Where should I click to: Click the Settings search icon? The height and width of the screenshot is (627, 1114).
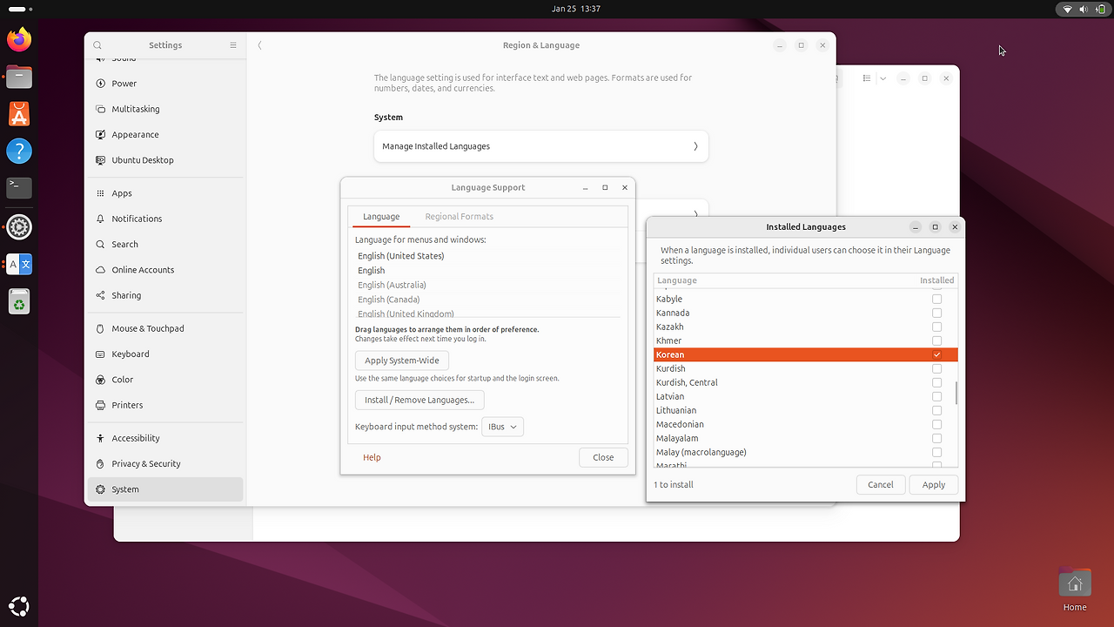click(x=97, y=45)
